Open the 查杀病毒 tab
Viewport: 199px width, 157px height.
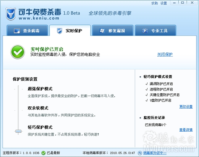click(x=27, y=30)
